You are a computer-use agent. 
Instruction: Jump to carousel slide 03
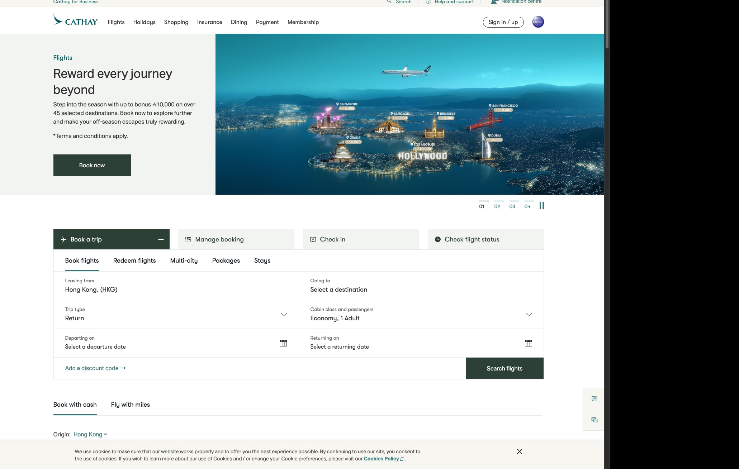click(x=512, y=205)
